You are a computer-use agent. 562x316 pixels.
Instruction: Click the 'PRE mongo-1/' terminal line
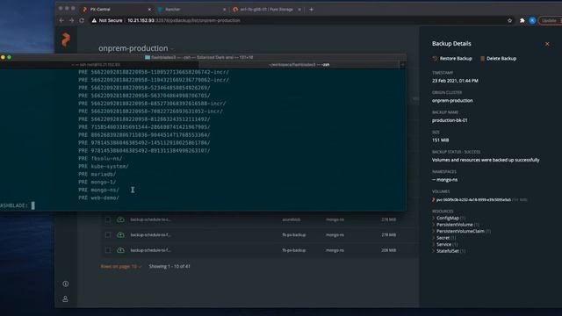tap(97, 182)
